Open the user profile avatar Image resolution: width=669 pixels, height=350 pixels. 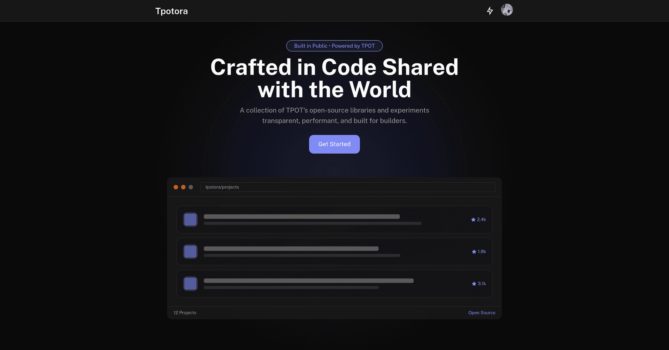[x=507, y=10]
